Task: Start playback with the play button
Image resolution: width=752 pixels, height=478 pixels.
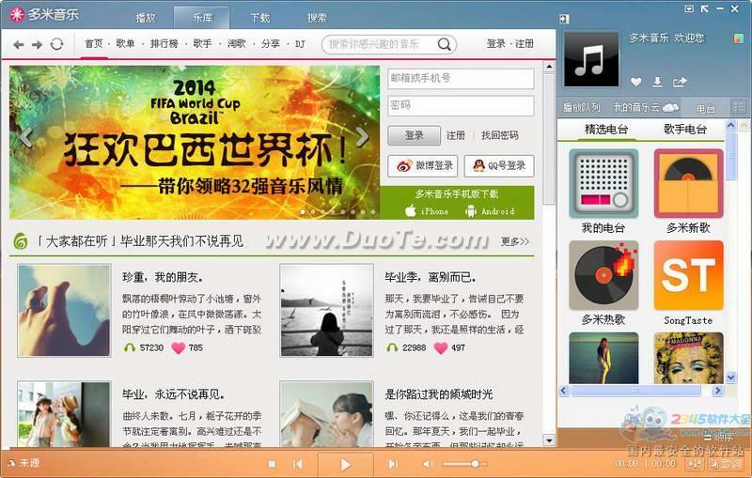Action: (345, 464)
